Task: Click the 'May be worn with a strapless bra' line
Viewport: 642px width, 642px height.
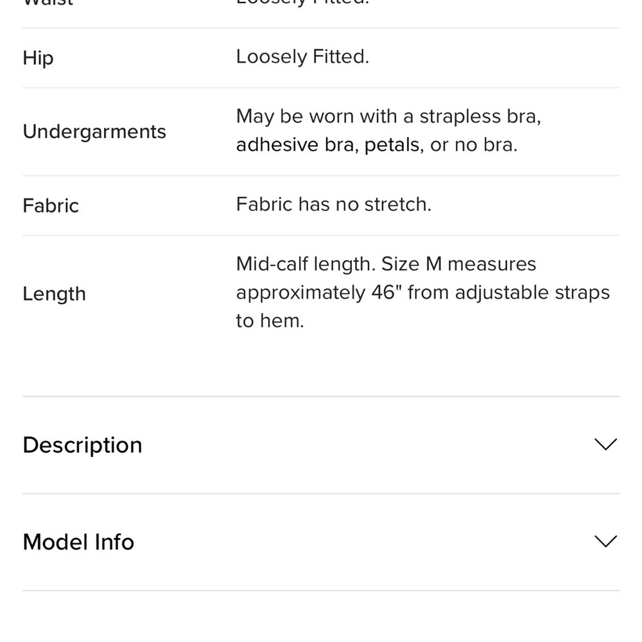Action: [x=388, y=116]
